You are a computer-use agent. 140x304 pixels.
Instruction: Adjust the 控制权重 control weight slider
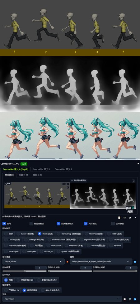click(24, 271)
